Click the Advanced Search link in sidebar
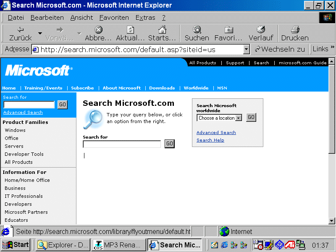This screenshot has height=252, width=336. click(23, 113)
